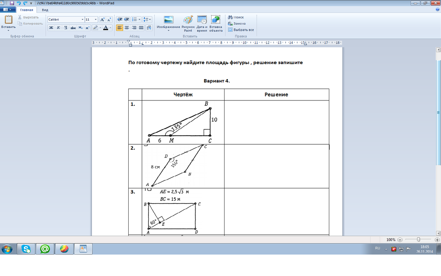Toggle bold (Ж) formatting

click(x=51, y=28)
